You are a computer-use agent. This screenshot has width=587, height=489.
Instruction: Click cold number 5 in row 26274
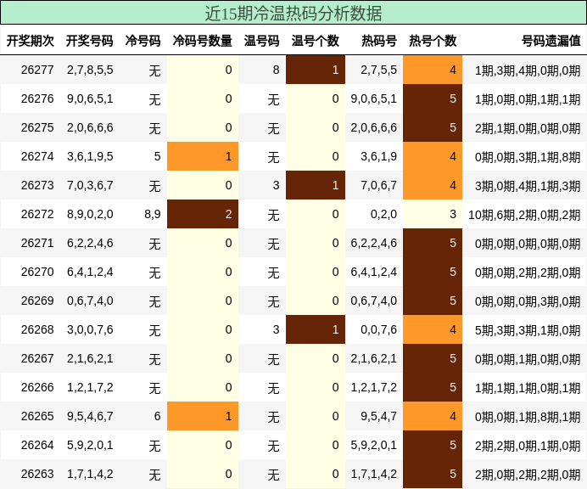157,156
